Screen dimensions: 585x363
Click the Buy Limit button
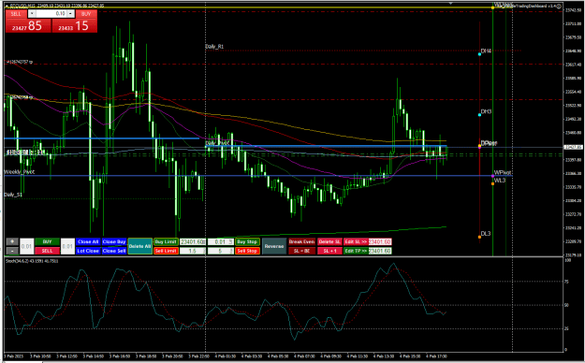pos(166,241)
